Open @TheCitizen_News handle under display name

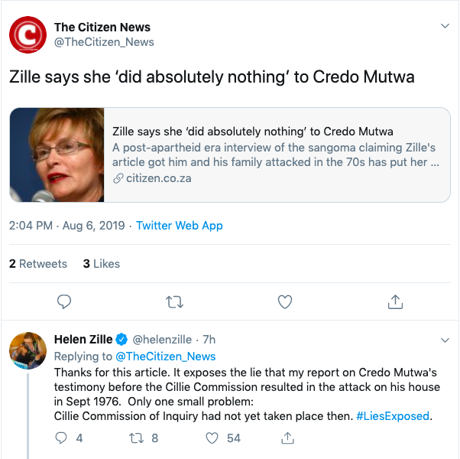tap(104, 42)
